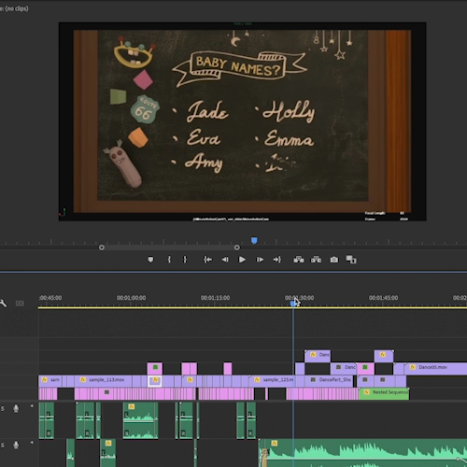Step back one frame
The image size is (467, 467).
coord(225,260)
